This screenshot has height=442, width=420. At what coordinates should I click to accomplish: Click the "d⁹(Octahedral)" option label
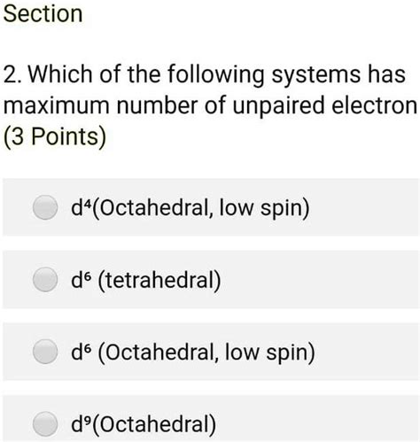click(144, 424)
